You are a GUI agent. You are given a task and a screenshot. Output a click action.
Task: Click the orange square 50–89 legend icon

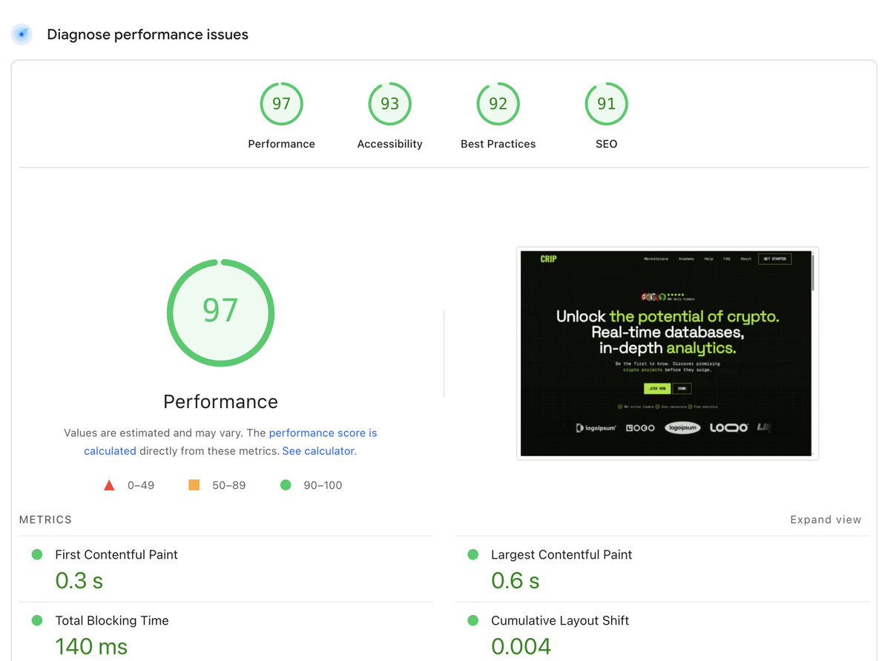tap(194, 485)
